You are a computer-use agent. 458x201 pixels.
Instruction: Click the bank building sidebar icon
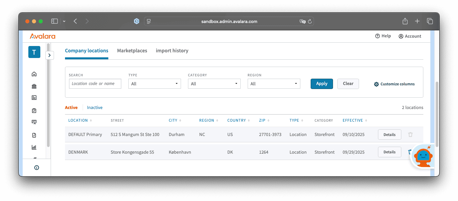click(x=34, y=87)
